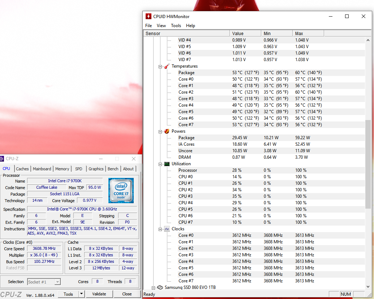The width and height of the screenshot is (374, 299).
Task: Switch to the Graphics tab in CPU-Z
Action: pyautogui.click(x=96, y=169)
